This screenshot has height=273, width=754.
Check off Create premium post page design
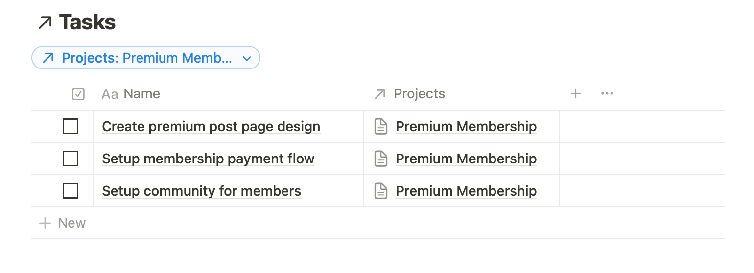(71, 127)
